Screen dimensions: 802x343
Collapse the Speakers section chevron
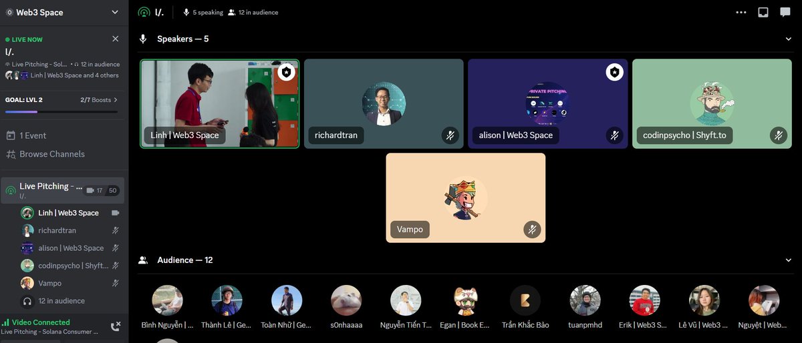[789, 39]
